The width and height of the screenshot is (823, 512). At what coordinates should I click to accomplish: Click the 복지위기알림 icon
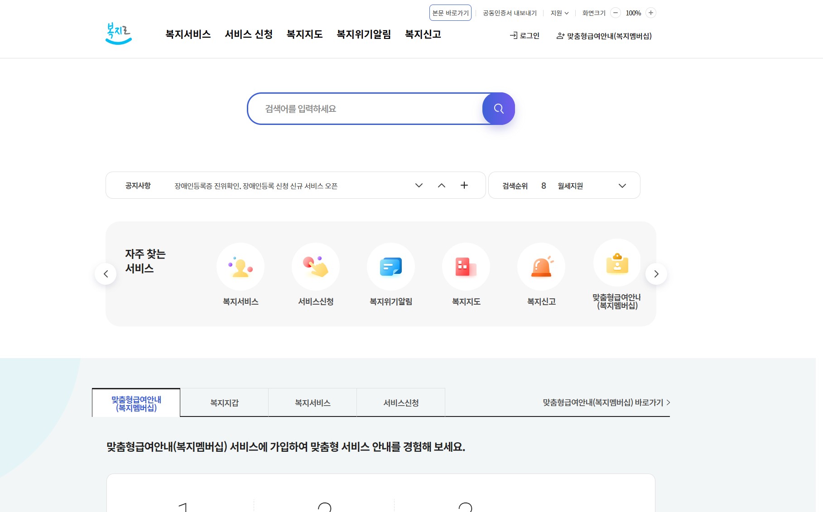point(390,267)
